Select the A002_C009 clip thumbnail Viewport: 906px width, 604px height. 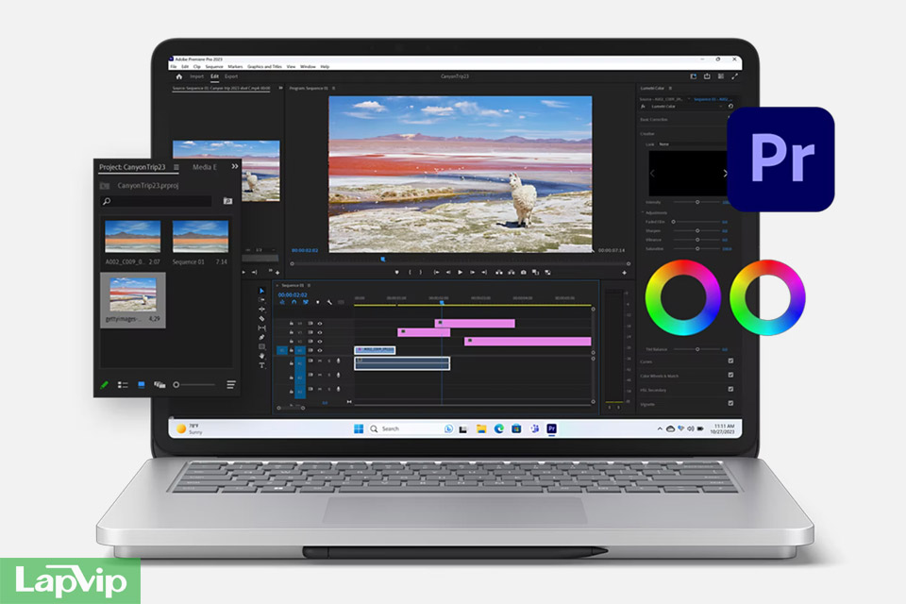[x=132, y=236]
